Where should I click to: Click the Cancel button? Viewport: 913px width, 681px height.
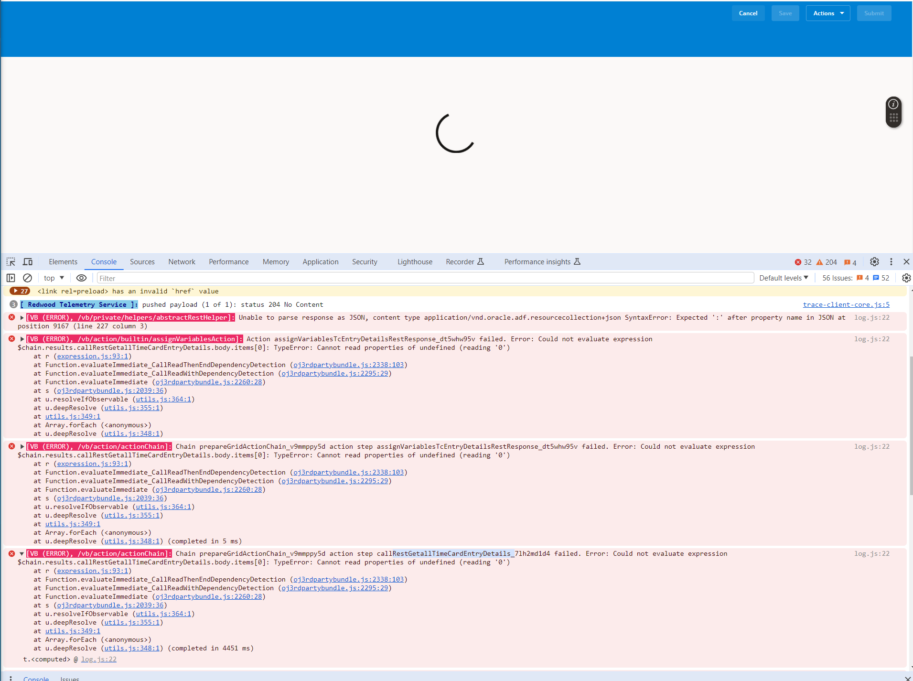[x=748, y=13]
